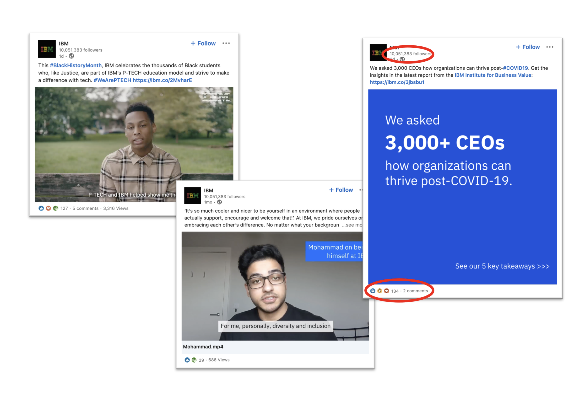The image size is (585, 393).
Task: Click IBM logo in Mohammad video post
Action: [193, 196]
